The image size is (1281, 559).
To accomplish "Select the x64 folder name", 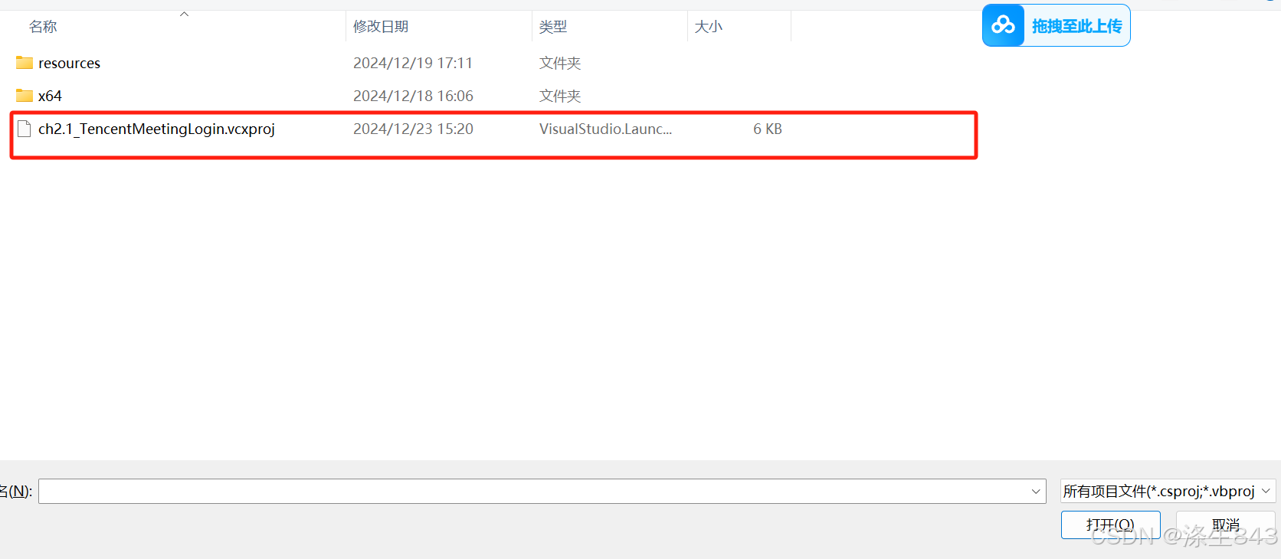I will pyautogui.click(x=50, y=96).
